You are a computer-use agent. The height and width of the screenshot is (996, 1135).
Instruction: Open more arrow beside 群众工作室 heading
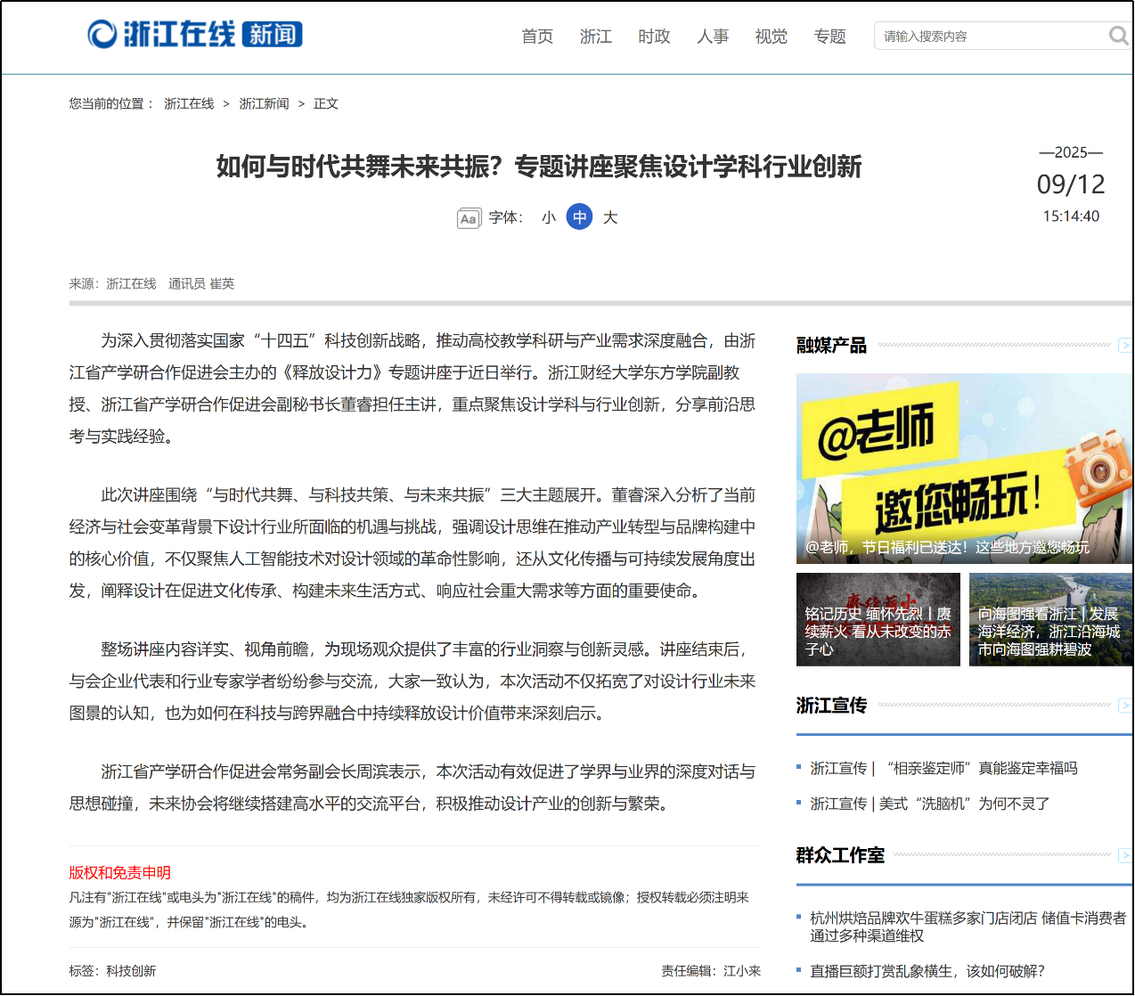coord(1124,855)
